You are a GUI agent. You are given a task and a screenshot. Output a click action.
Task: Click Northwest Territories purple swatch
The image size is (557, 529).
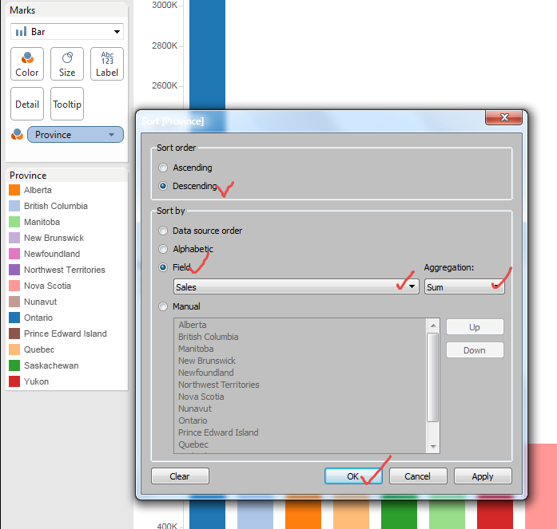coord(14,270)
